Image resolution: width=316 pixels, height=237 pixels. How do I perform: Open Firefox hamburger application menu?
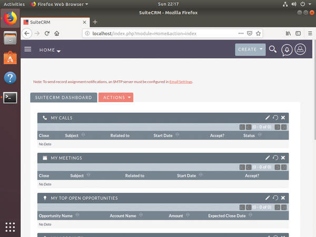tap(310, 34)
